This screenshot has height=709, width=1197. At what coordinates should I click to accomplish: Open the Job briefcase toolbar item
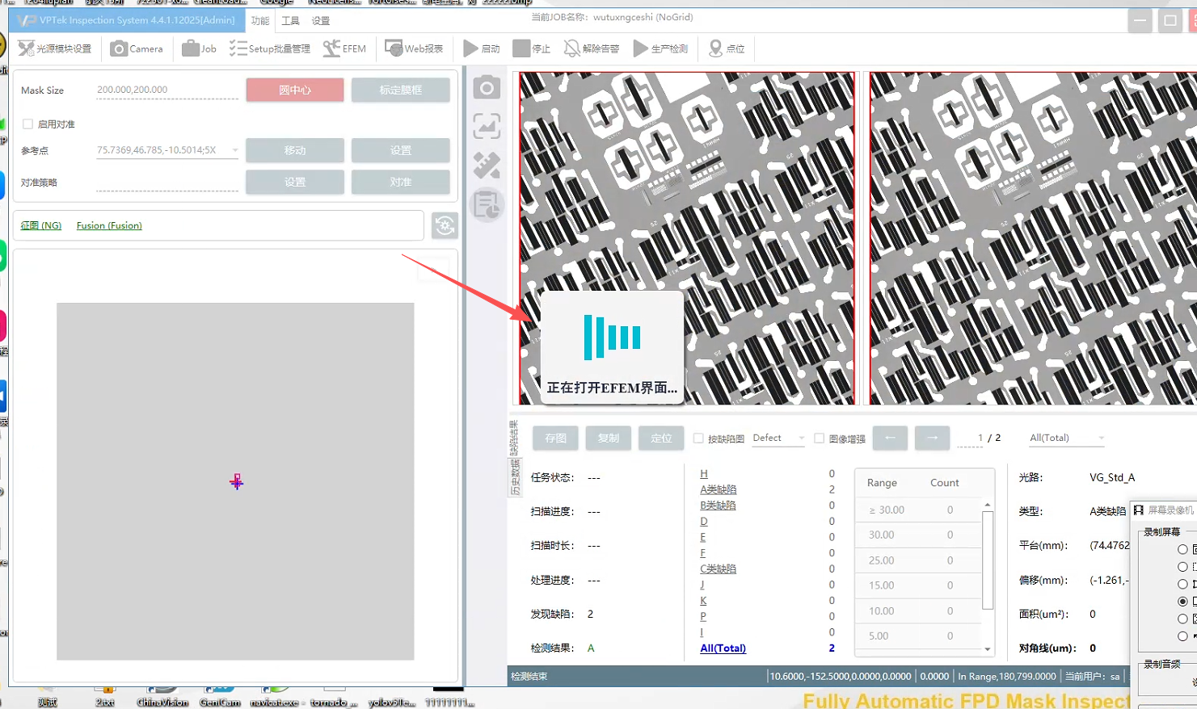199,48
